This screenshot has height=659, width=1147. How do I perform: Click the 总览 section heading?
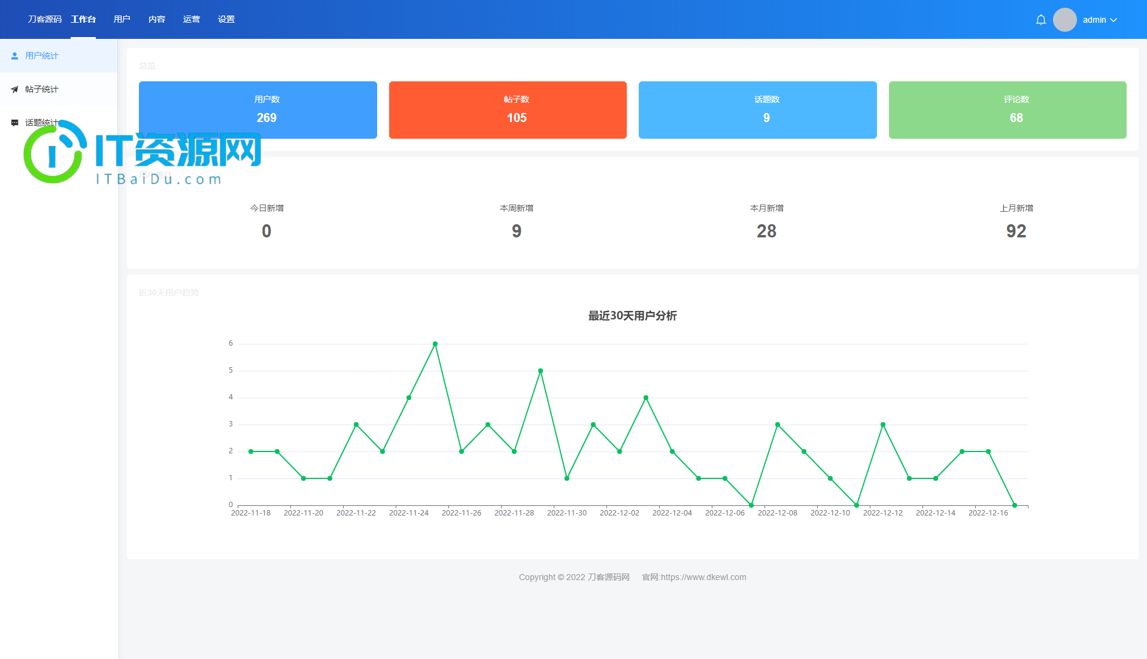[147, 66]
